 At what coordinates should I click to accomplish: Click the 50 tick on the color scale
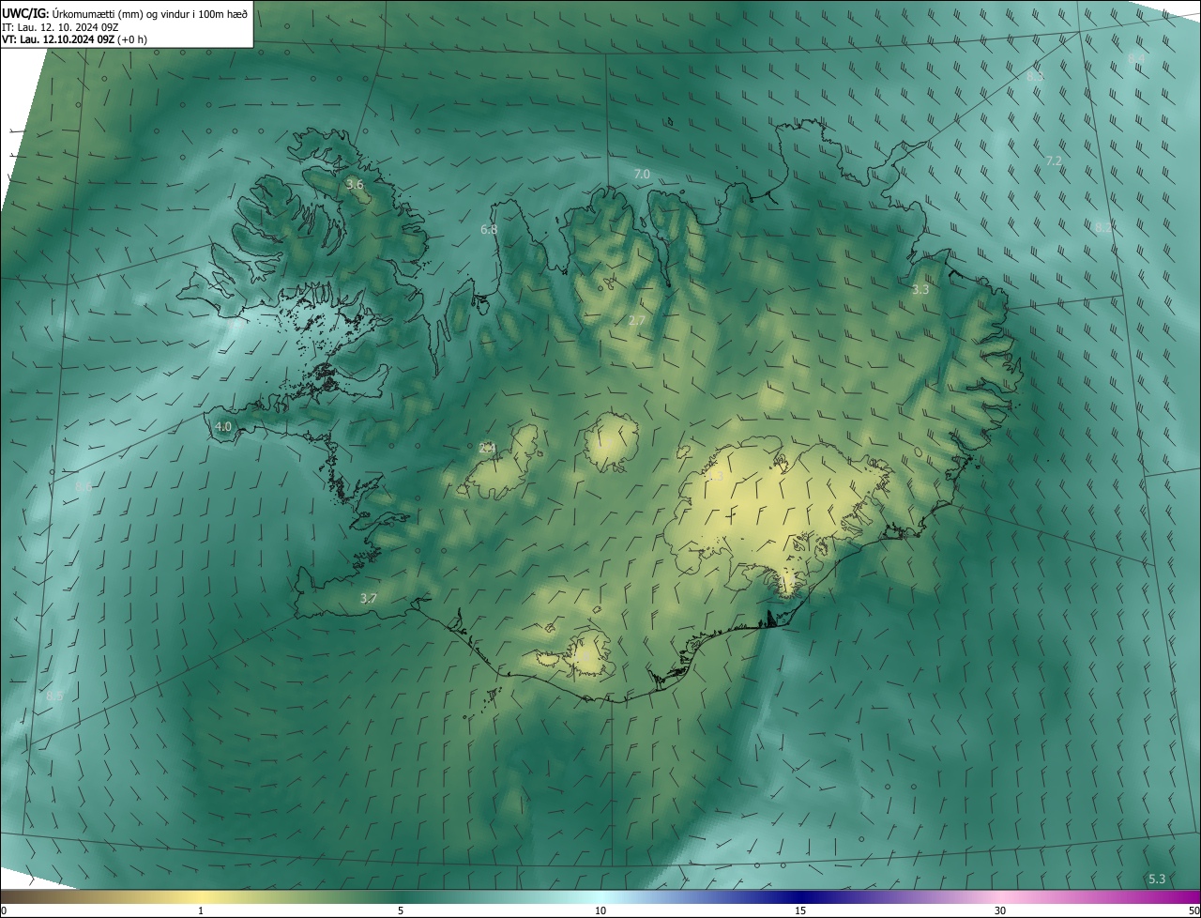[x=1193, y=910]
